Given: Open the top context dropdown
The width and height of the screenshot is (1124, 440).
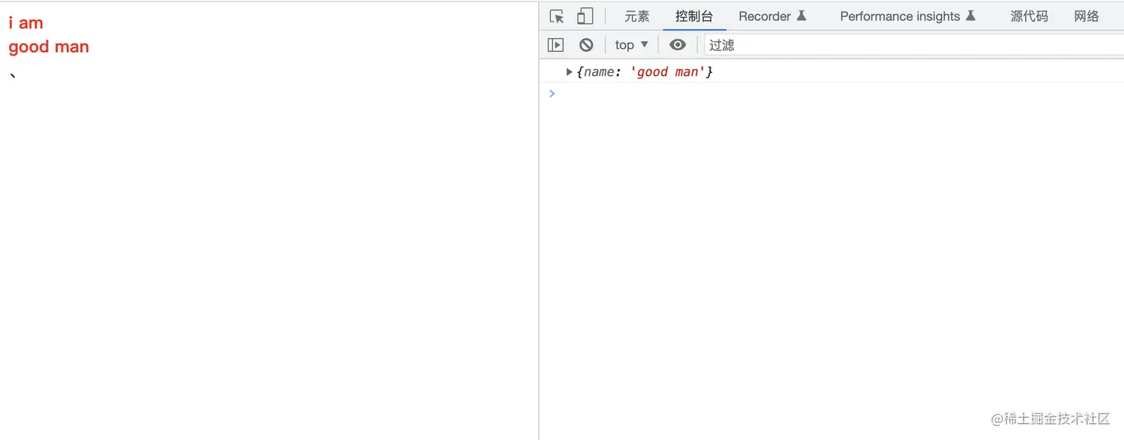Looking at the screenshot, I should (x=631, y=45).
